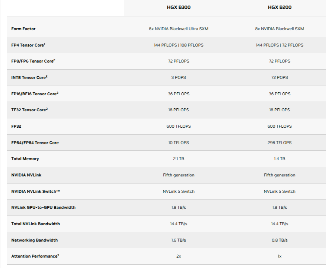Select the 8x NVIDIA Blackwell Ultra SXM cell
Image resolution: width=331 pixels, height=268 pixels.
(178, 29)
